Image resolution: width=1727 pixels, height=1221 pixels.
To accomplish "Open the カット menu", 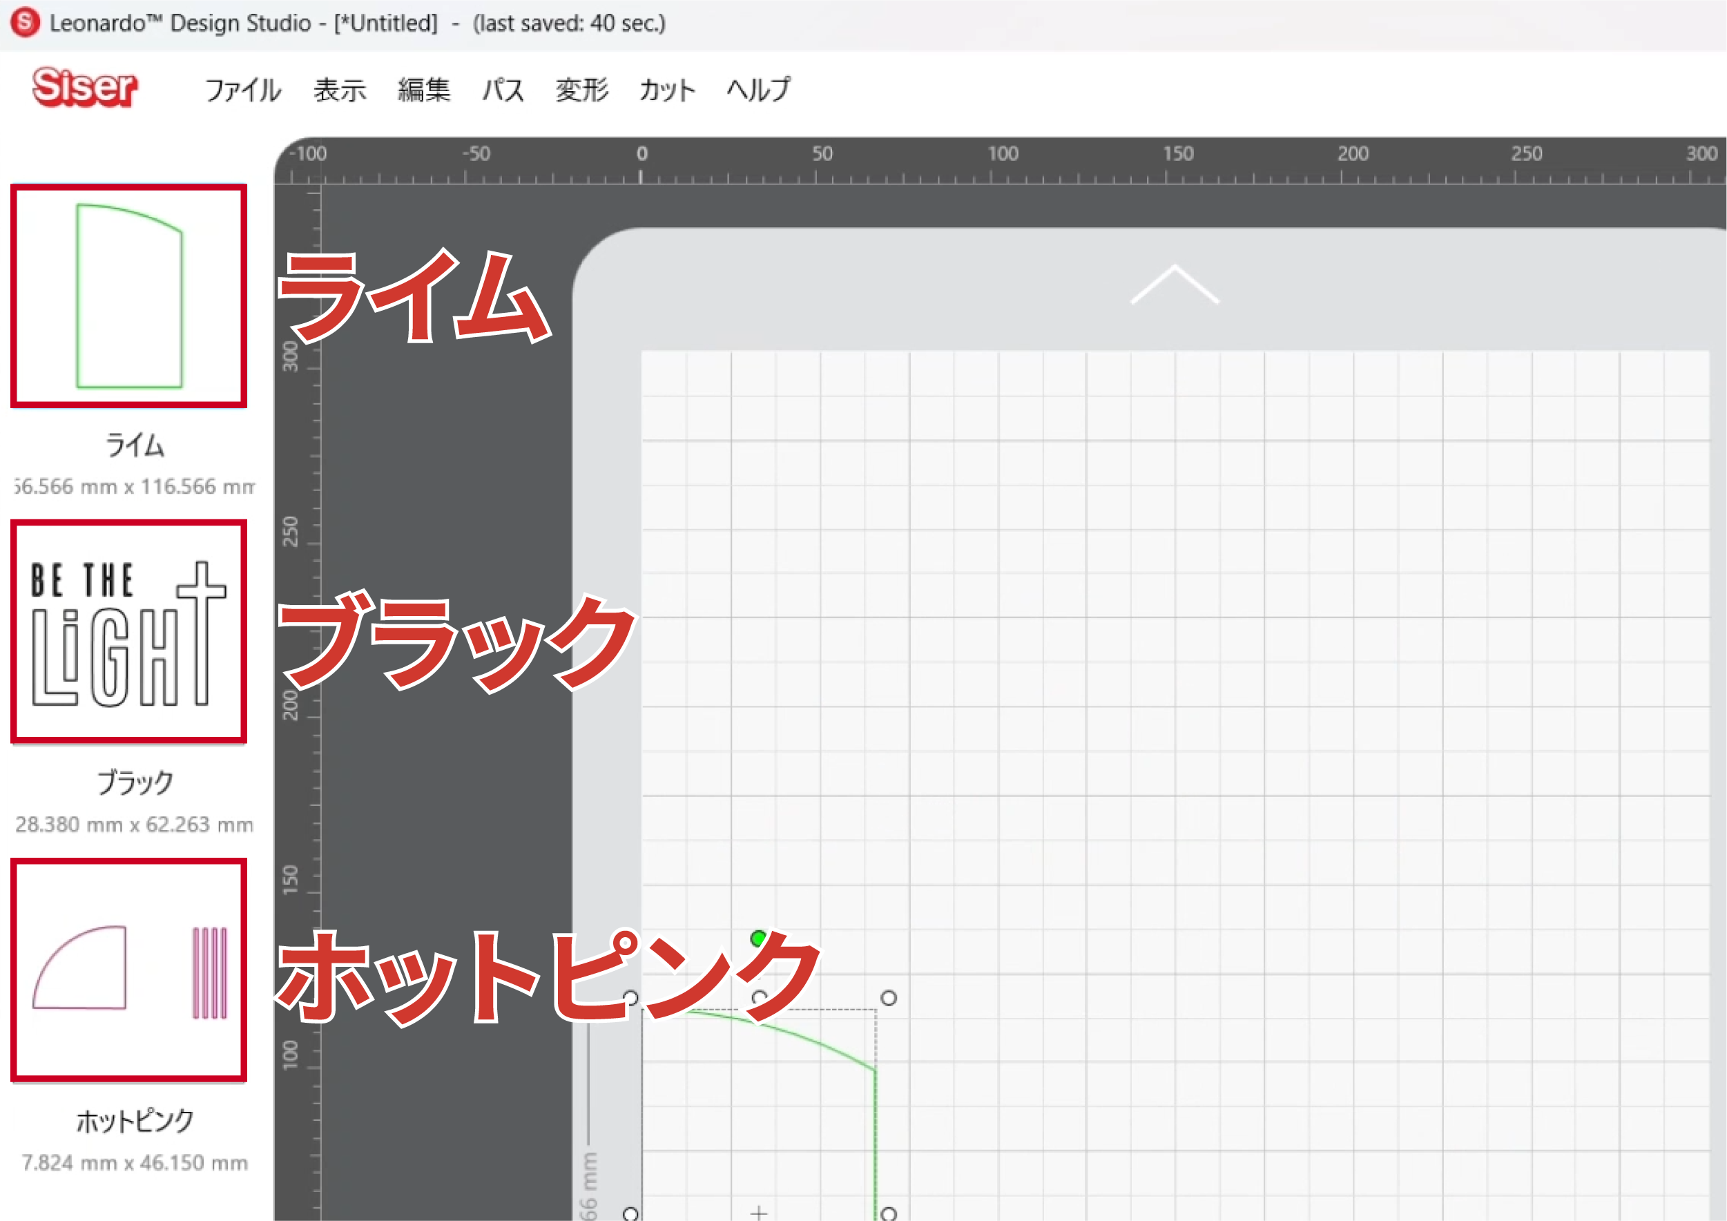I will (x=667, y=90).
